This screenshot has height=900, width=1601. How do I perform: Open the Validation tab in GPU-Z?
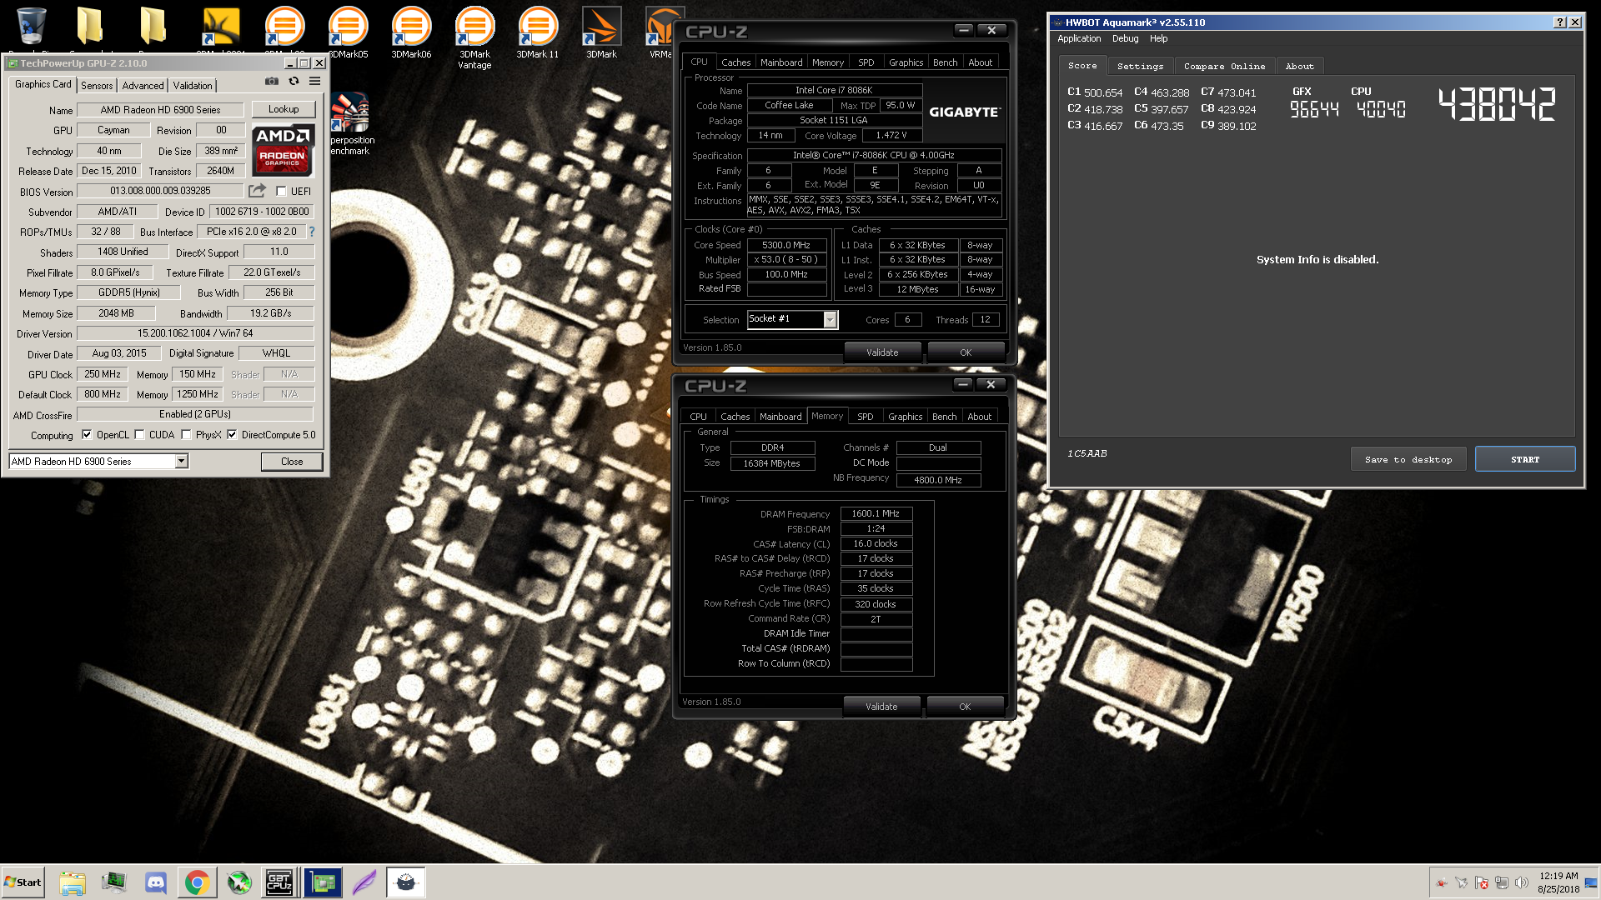pyautogui.click(x=193, y=86)
